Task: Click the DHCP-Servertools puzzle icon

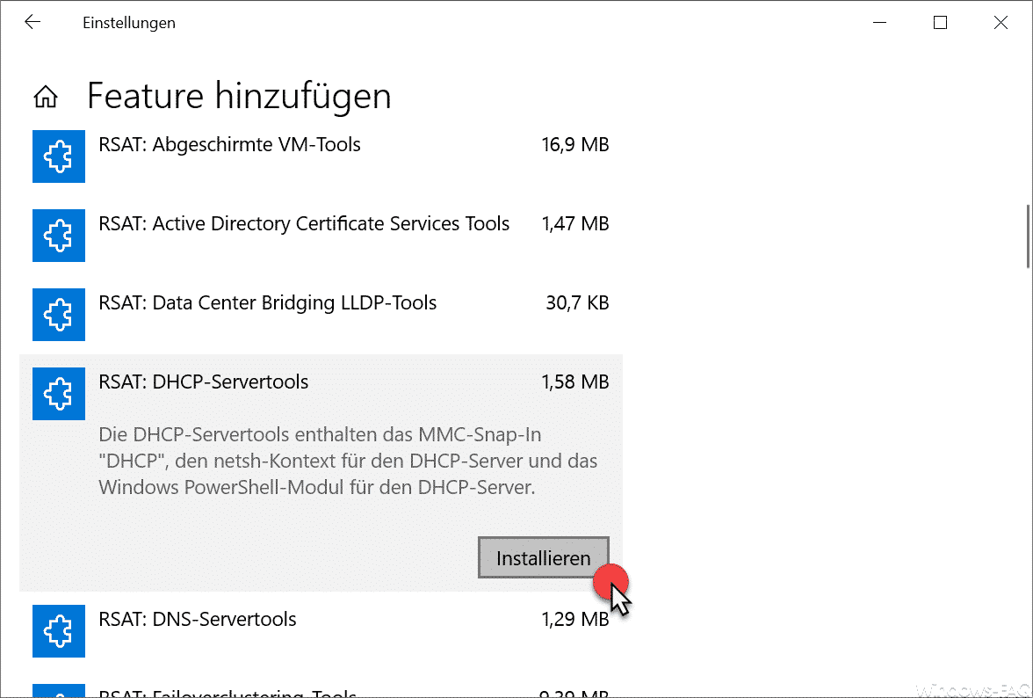Action: [59, 394]
